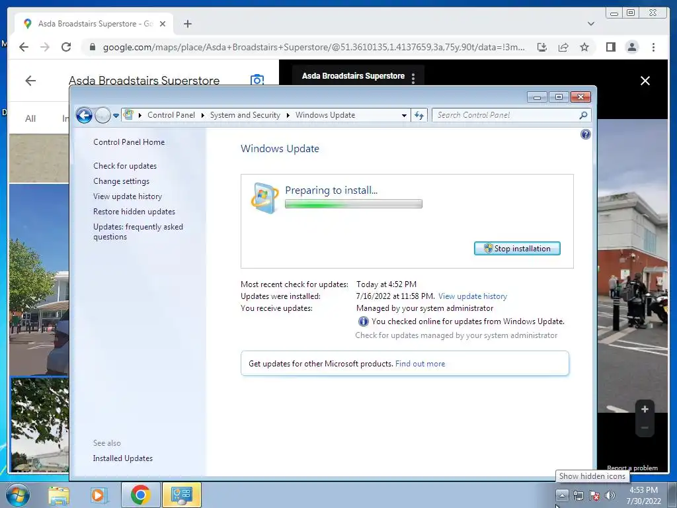The height and width of the screenshot is (508, 677).
Task: Open Windows Update help icon
Action: (x=586, y=134)
